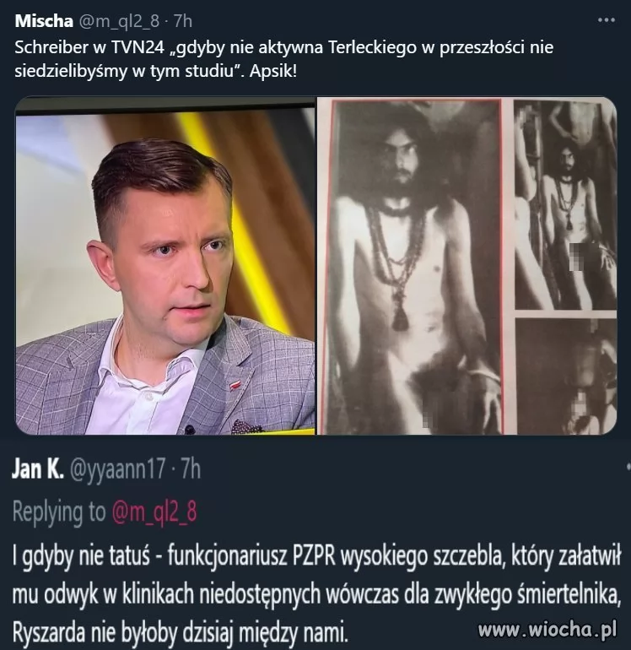631x650 pixels.
Task: Click the word 'PZPR' in the reply text
Action: coord(314,557)
